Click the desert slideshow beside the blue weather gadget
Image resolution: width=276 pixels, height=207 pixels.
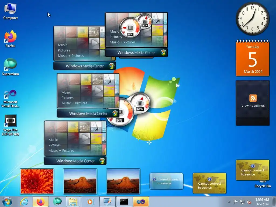click(123, 181)
